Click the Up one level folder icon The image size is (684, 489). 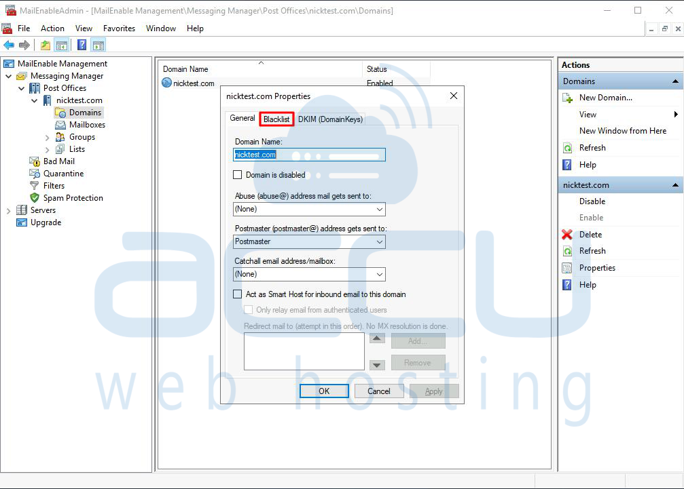point(46,45)
